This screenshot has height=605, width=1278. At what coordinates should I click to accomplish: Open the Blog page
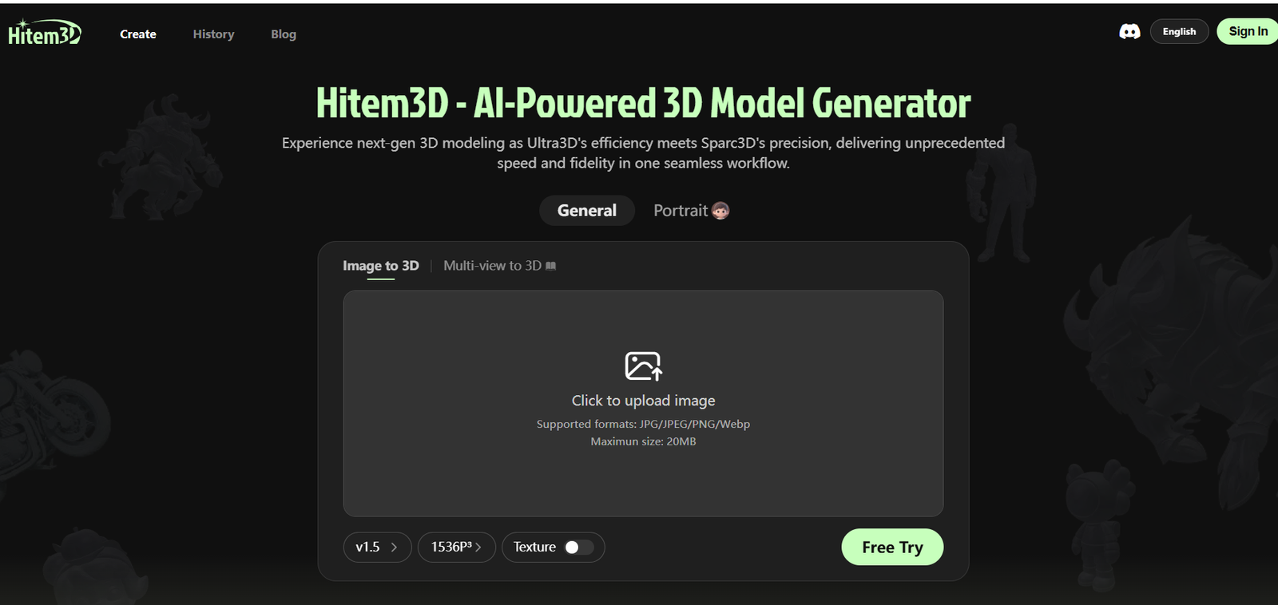284,34
